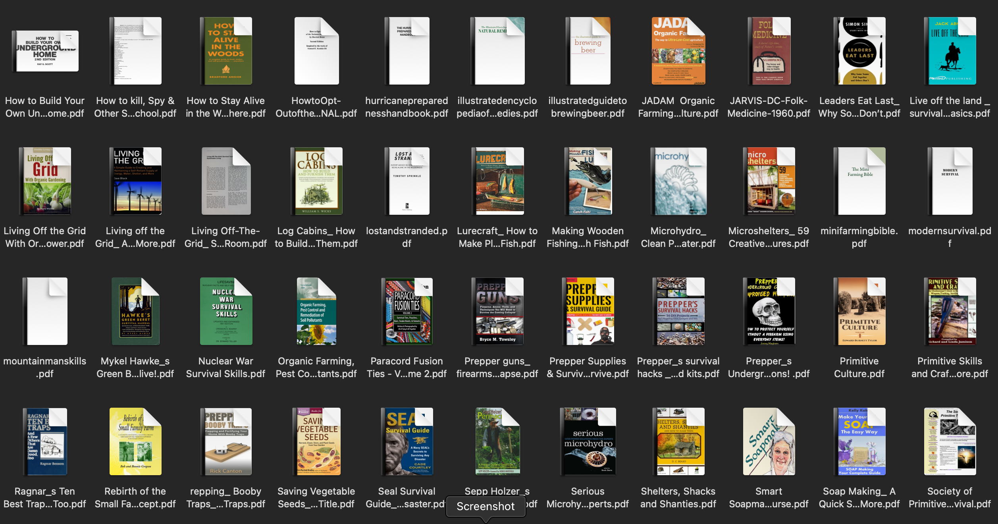Select the Log Cabins PDF icon
The image size is (998, 524).
[x=316, y=181]
